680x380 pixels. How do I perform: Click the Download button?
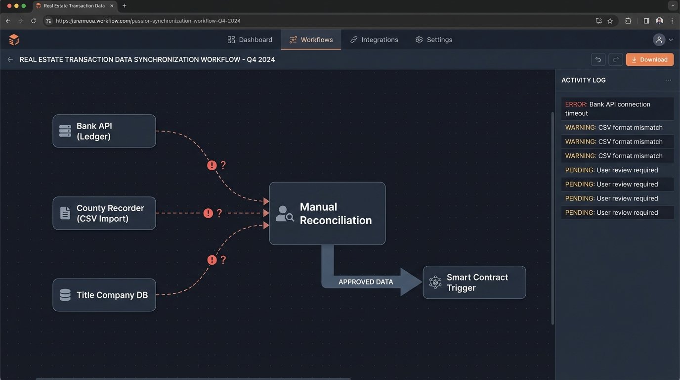tap(649, 59)
